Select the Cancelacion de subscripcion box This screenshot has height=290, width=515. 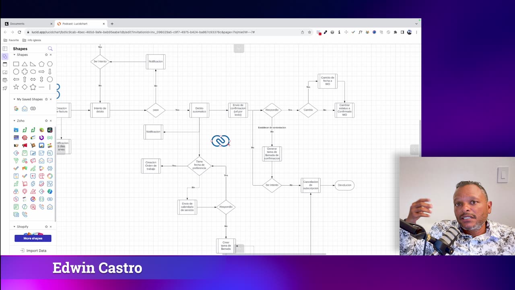tap(311, 185)
